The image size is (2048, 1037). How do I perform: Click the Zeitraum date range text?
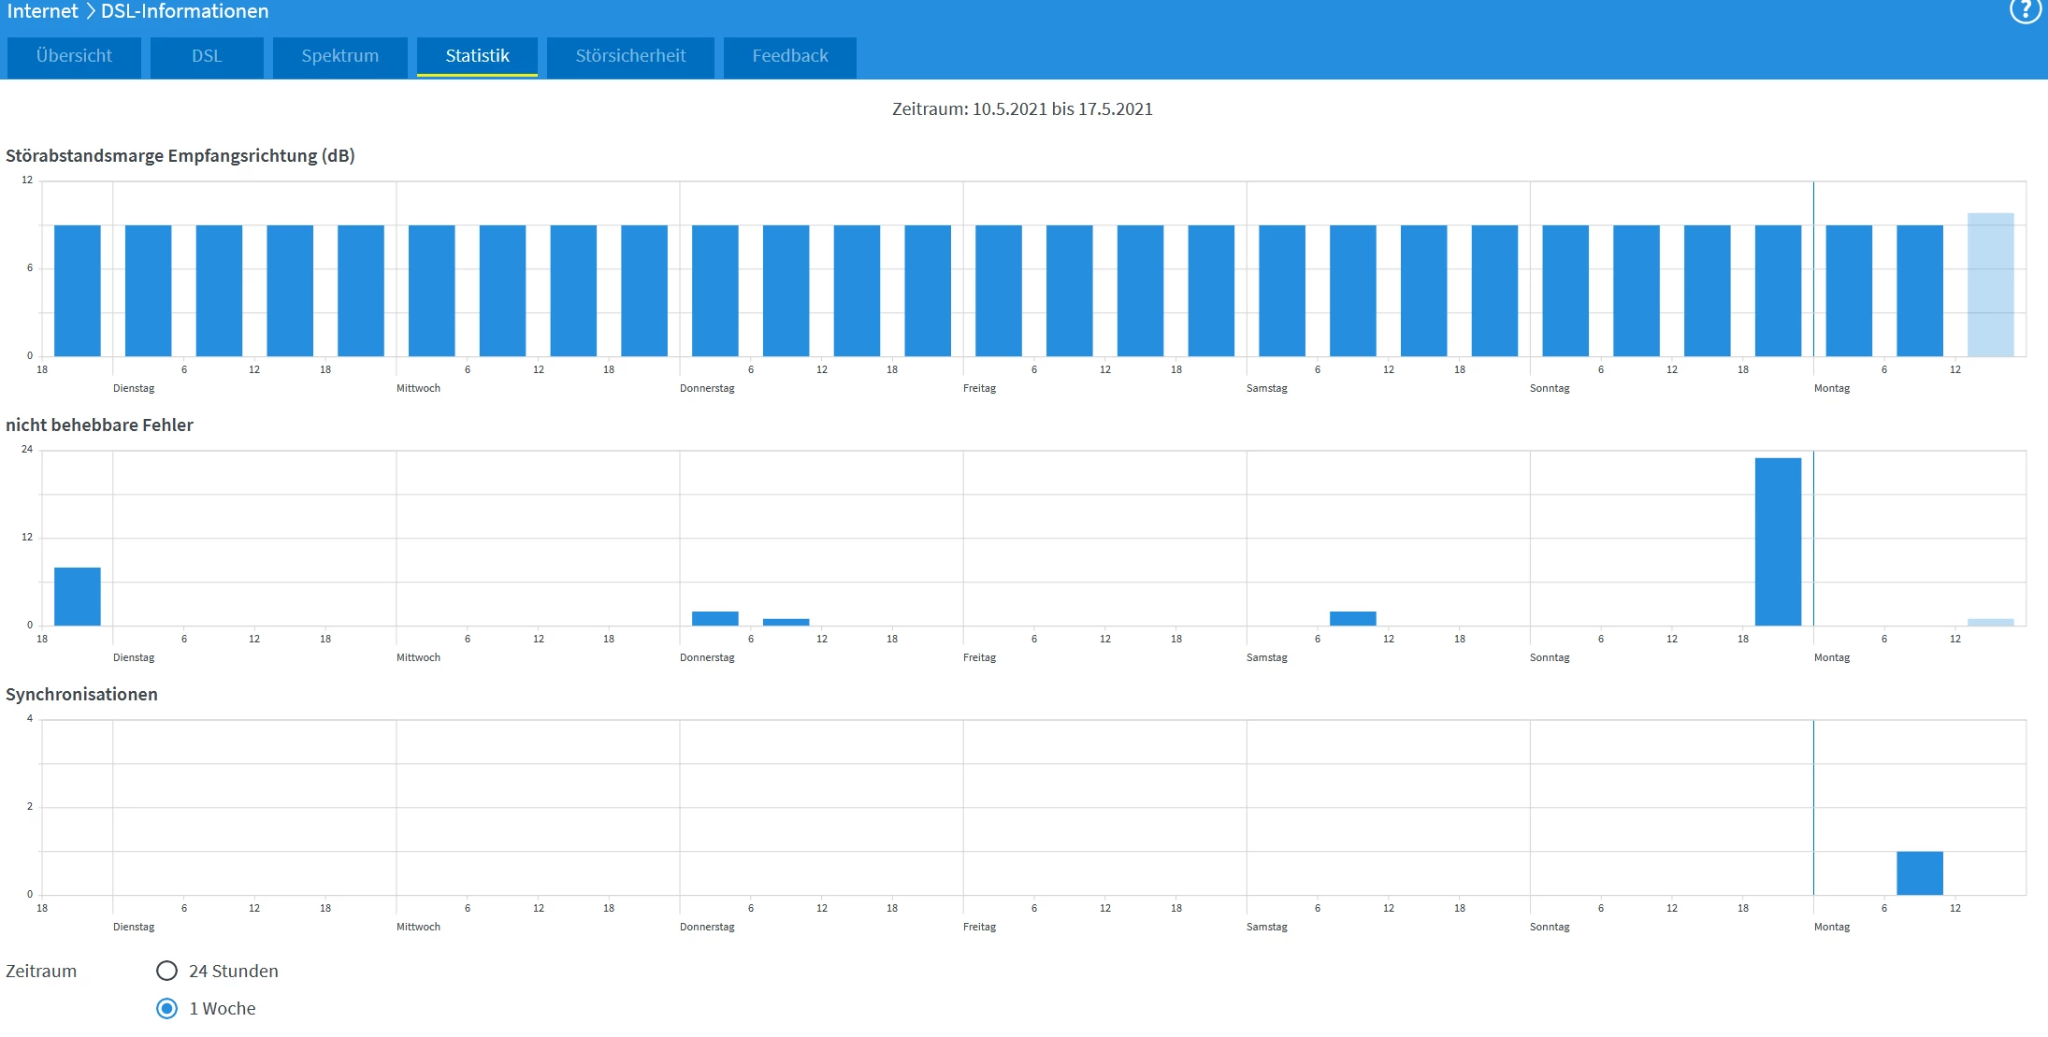click(1022, 109)
